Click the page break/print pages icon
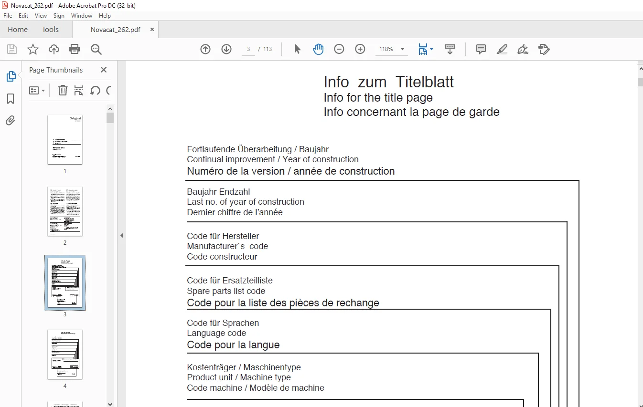Viewport: 643px width, 407px height. (79, 90)
